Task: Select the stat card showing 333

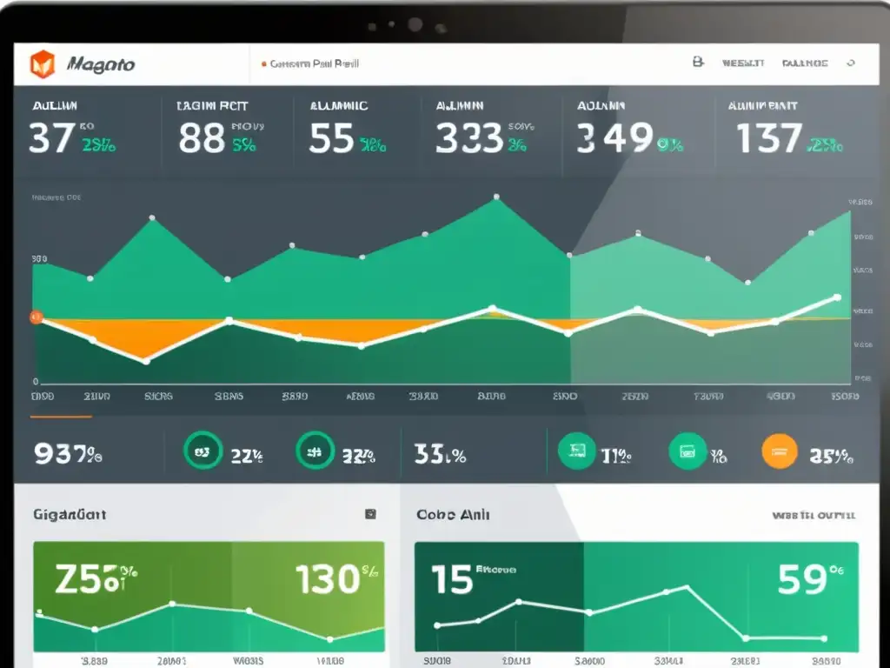Action: pos(492,131)
